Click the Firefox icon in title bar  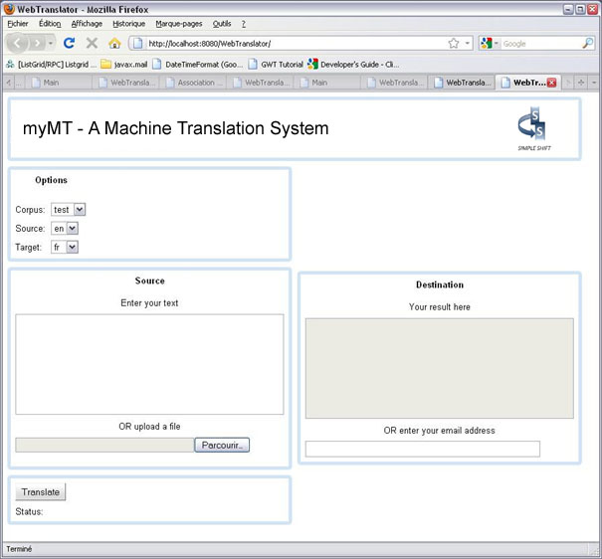click(x=8, y=9)
